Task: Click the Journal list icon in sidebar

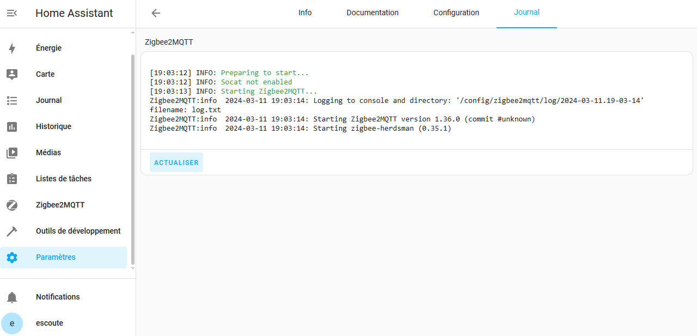Action: click(x=12, y=100)
